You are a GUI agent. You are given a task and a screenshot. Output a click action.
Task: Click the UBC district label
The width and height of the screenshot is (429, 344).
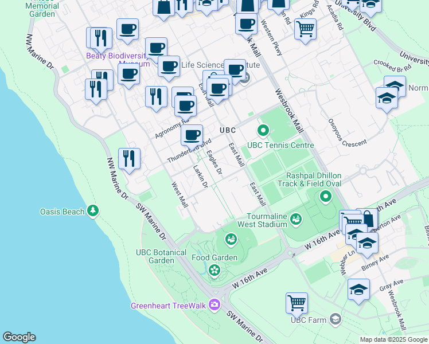pyautogui.click(x=228, y=131)
